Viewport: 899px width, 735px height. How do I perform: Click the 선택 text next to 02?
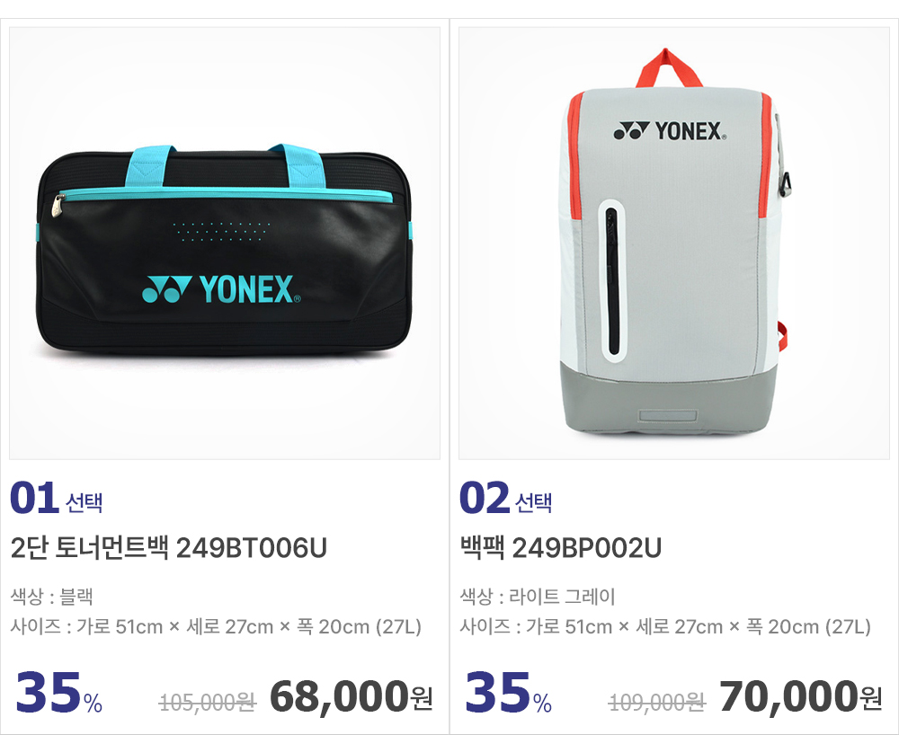(x=534, y=502)
